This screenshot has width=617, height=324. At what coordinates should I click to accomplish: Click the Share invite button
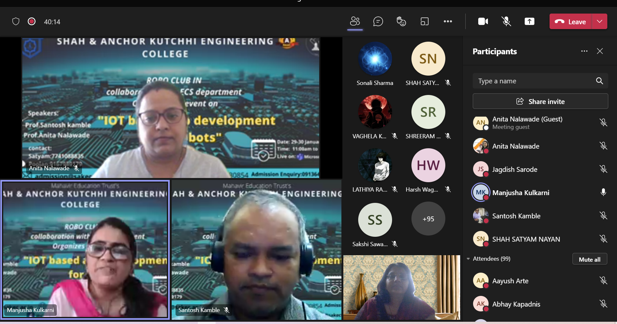point(540,101)
